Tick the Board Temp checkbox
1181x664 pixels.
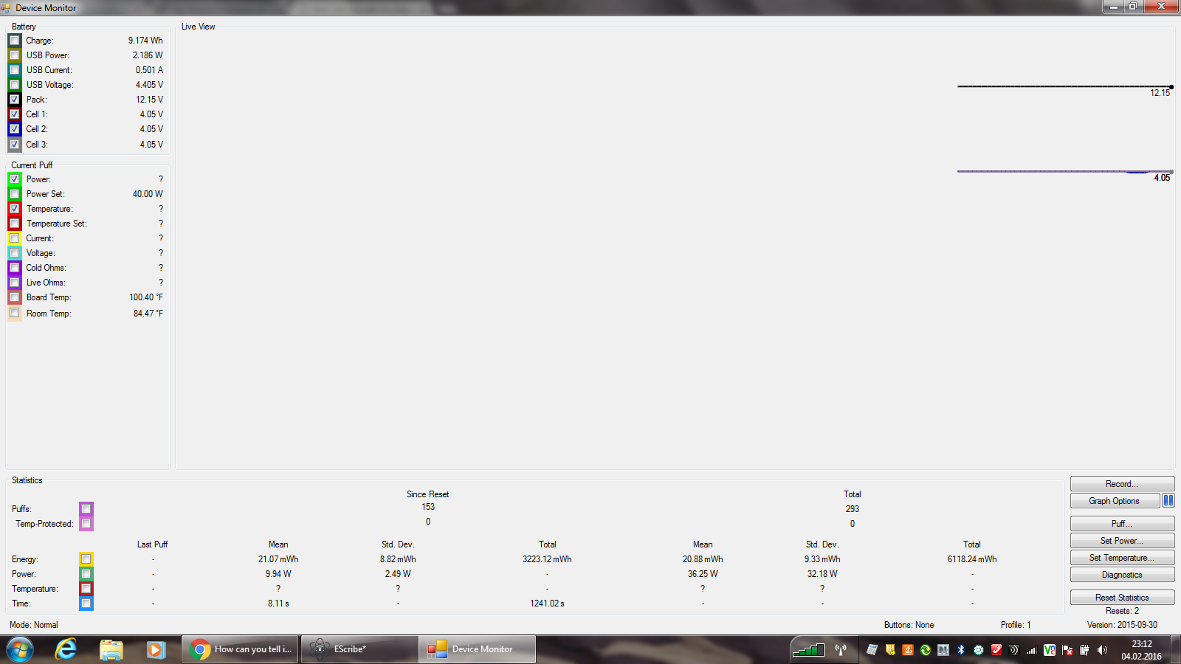coord(15,297)
